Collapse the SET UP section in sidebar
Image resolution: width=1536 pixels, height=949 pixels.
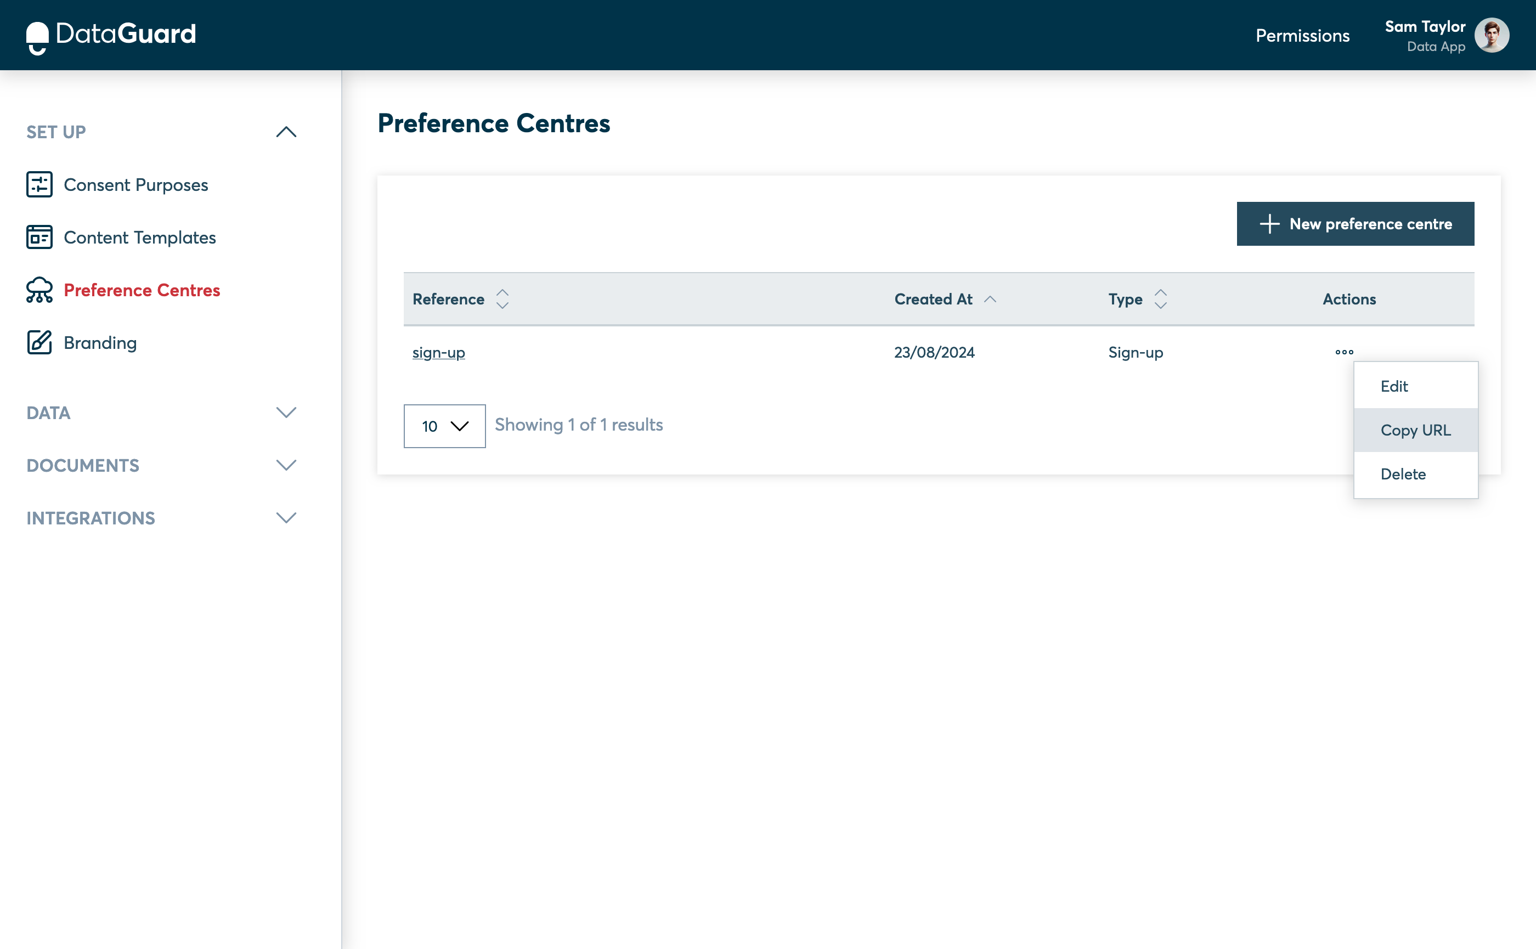[285, 132]
